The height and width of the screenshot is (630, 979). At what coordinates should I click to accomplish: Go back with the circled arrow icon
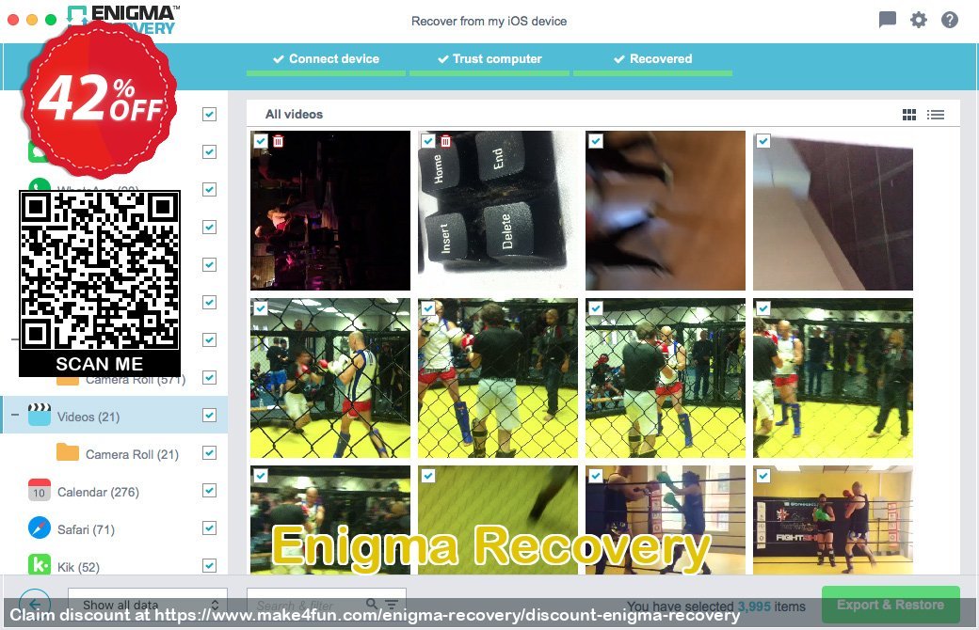(35, 603)
